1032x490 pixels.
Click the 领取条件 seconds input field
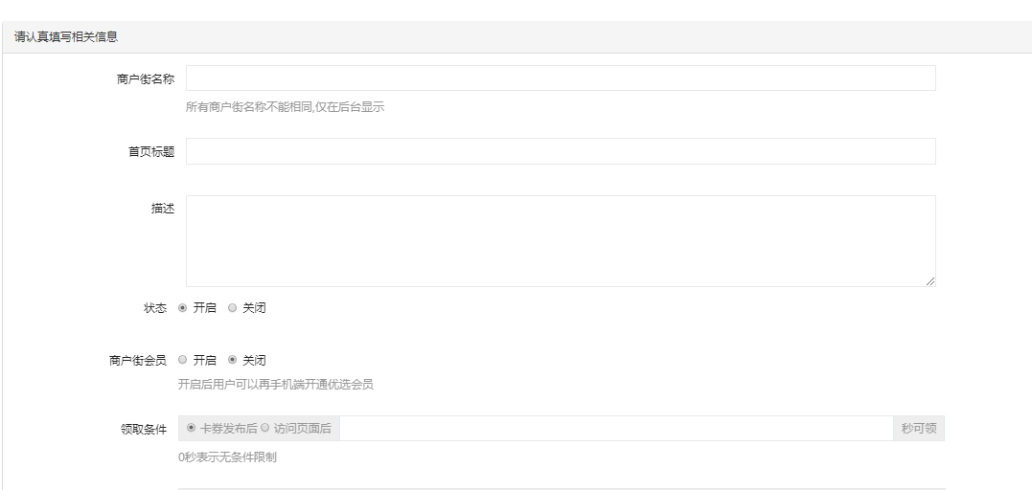pos(616,428)
